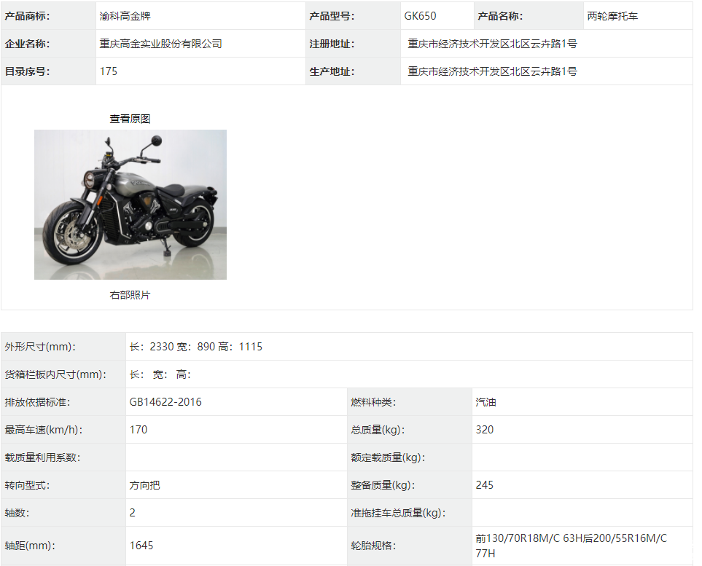The width and height of the screenshot is (702, 566).
Task: Click the tire specification value text
Action: point(571,546)
